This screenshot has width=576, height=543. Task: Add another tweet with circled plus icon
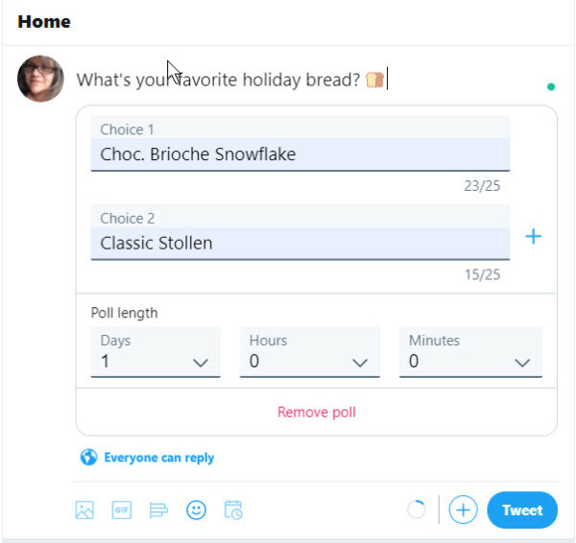(x=463, y=510)
